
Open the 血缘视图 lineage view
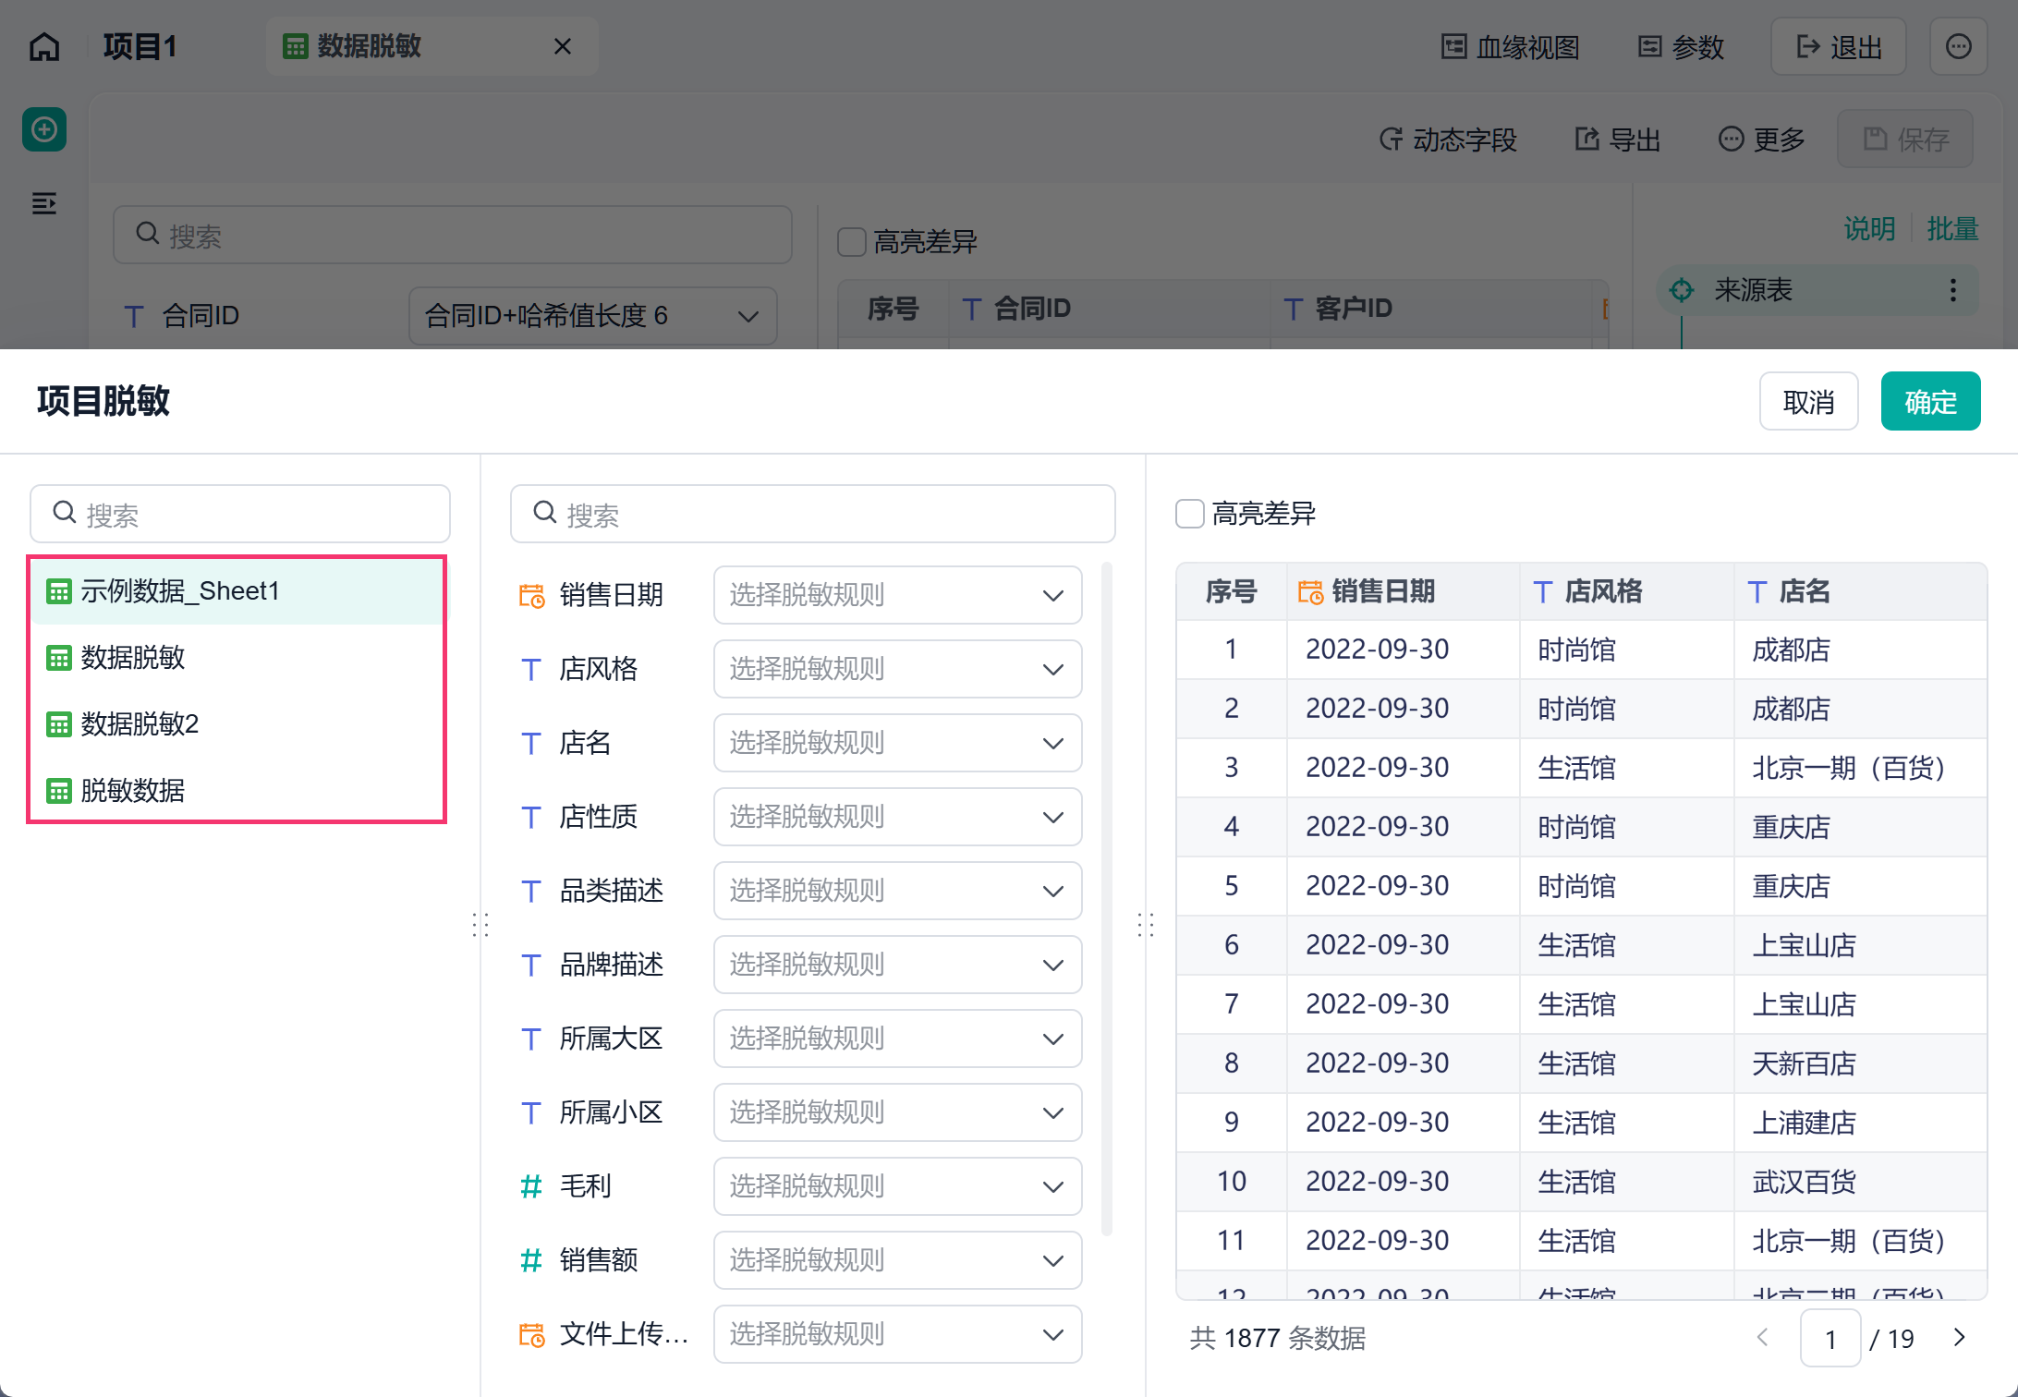[x=1511, y=46]
